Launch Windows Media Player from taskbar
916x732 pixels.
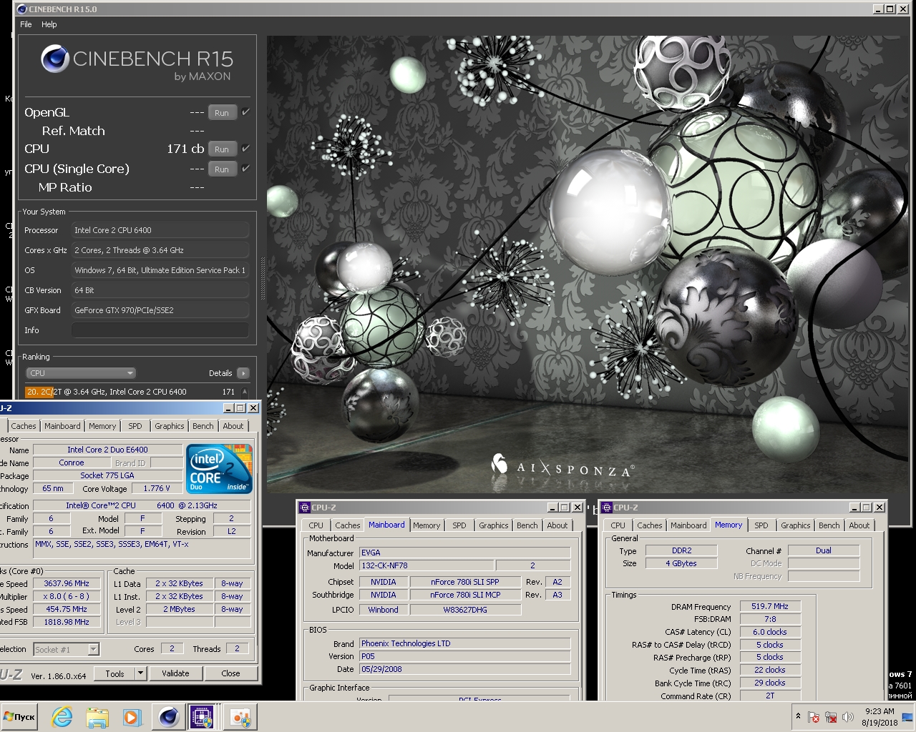coord(132,716)
